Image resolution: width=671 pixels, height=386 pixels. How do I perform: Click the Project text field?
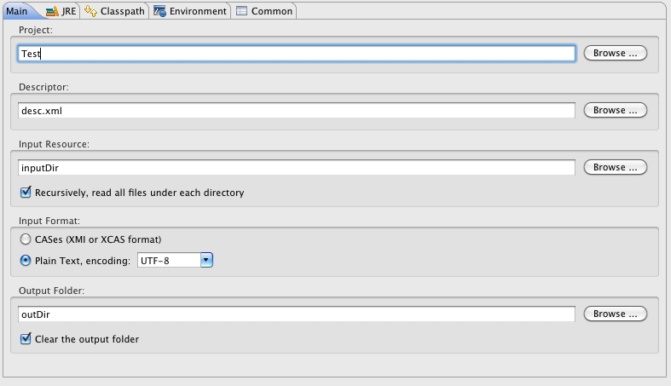click(x=296, y=53)
